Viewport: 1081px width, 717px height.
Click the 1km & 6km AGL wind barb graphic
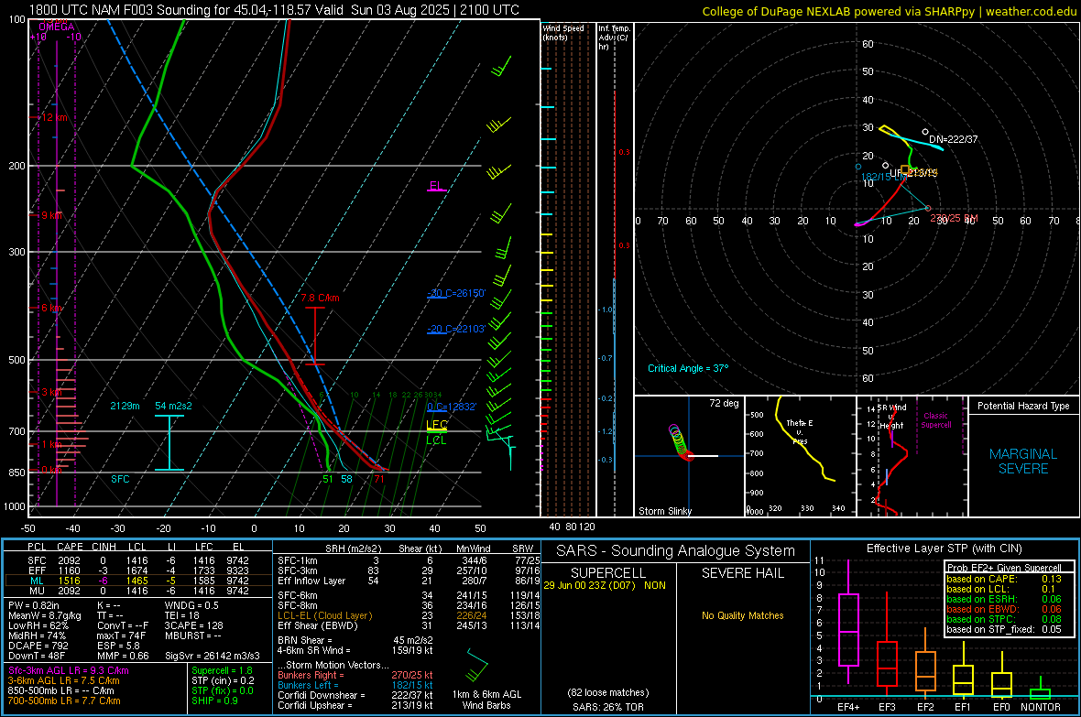pyautogui.click(x=476, y=665)
